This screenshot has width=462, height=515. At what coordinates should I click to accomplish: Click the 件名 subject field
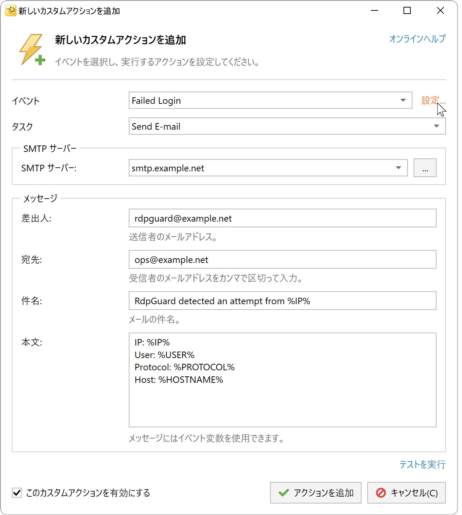tap(282, 301)
